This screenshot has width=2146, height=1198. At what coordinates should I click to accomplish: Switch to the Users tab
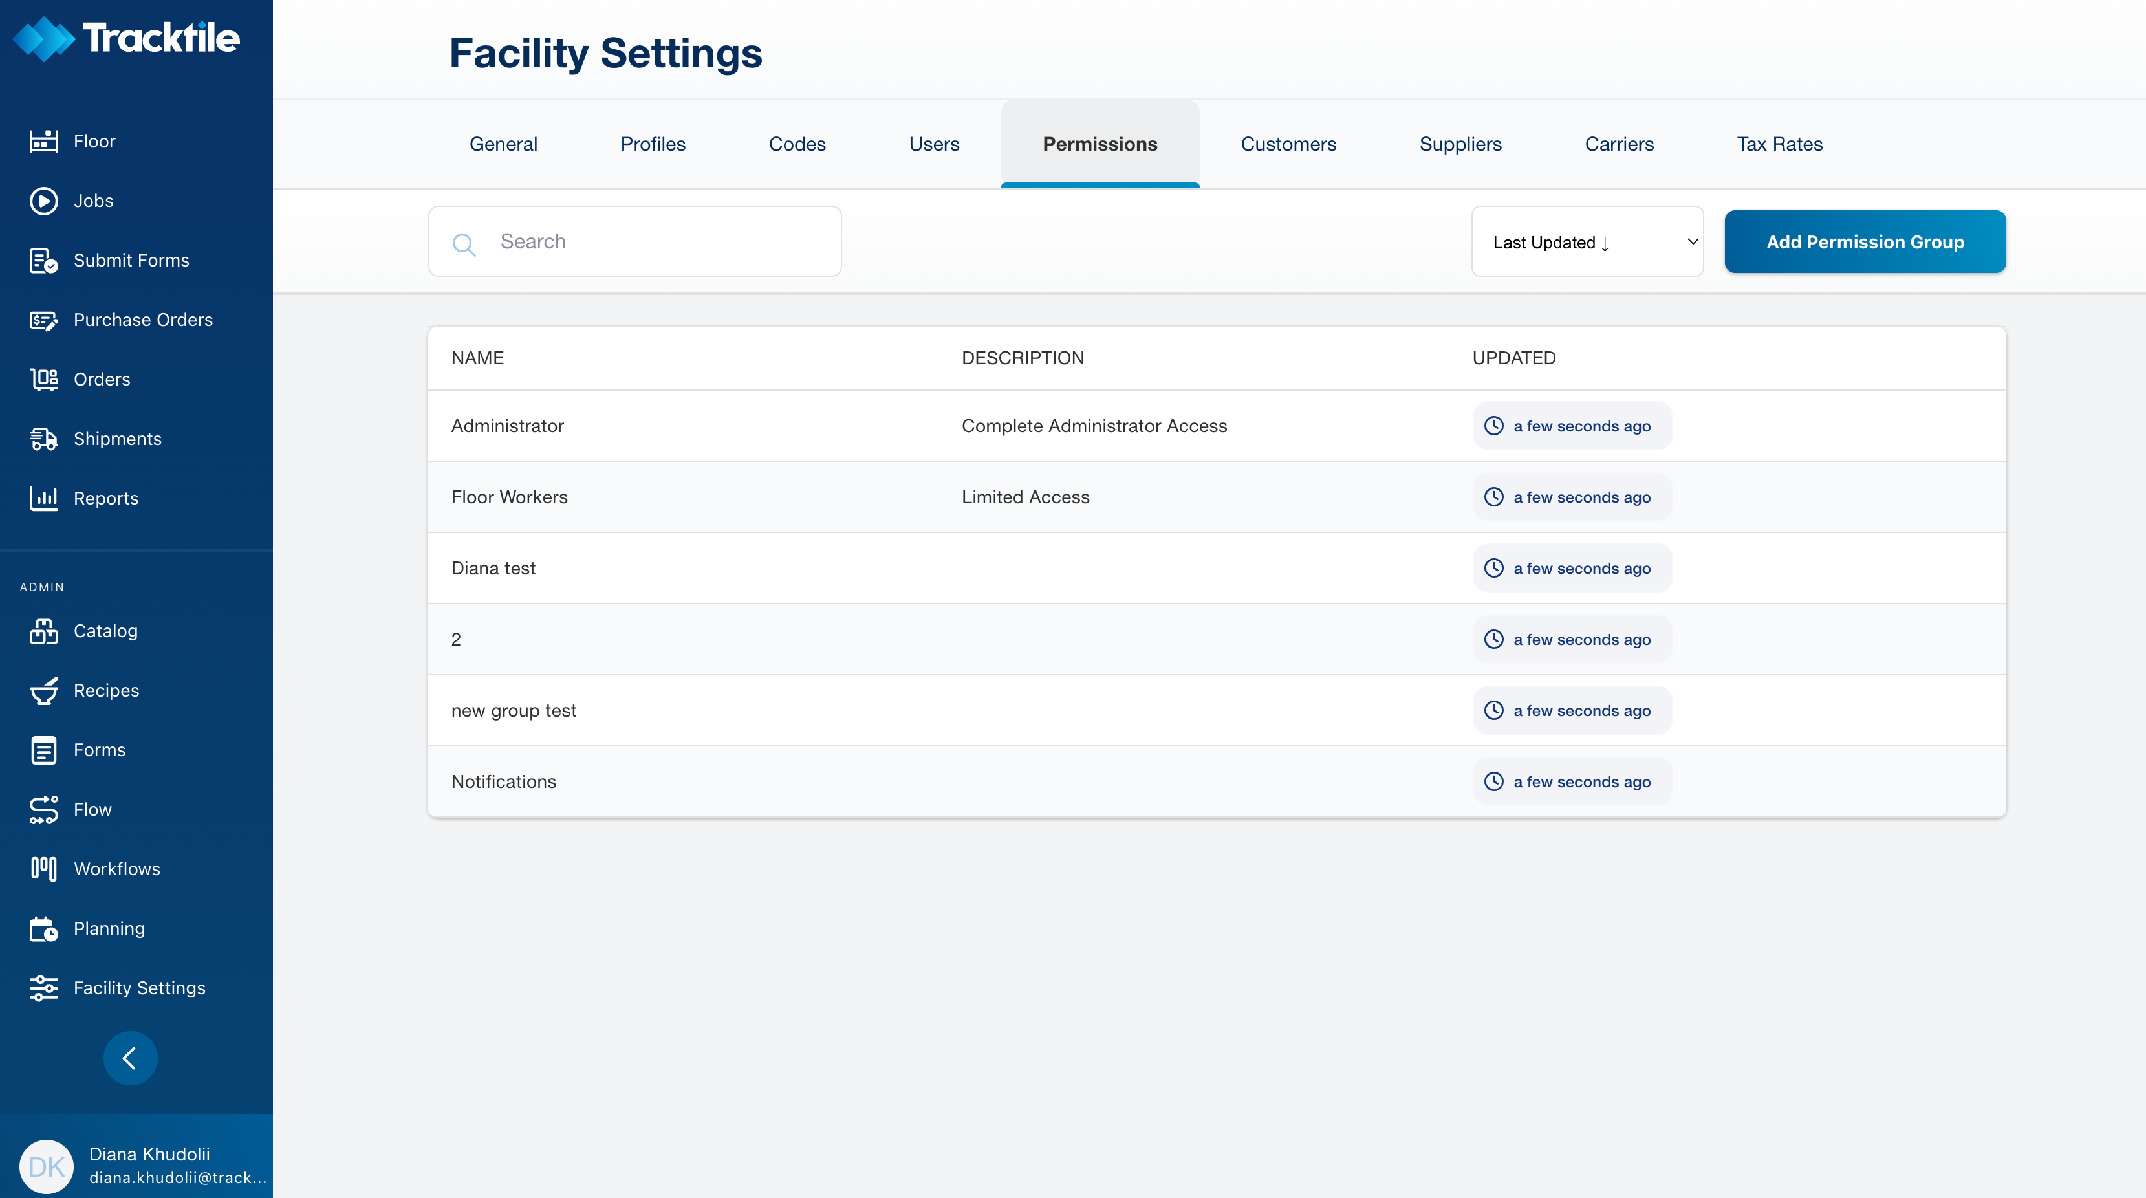coord(934,144)
